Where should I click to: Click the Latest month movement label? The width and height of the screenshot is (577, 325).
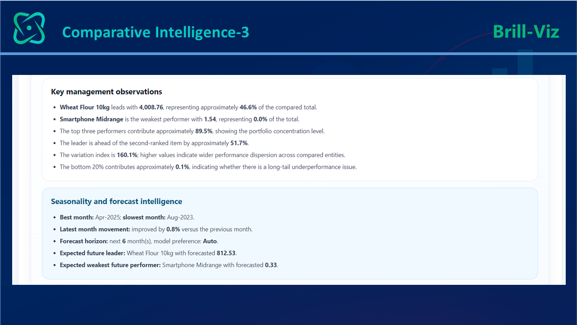click(95, 229)
